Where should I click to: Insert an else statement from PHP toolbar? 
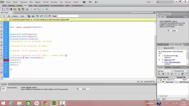(47, 9)
